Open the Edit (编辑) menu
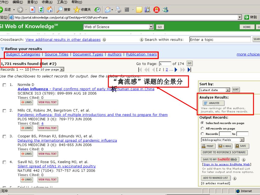 18,2
